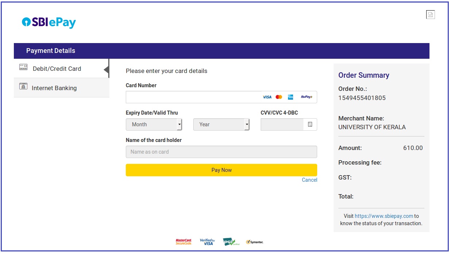
Task: Click the MasterCard SecureCode badge
Action: pos(183,242)
